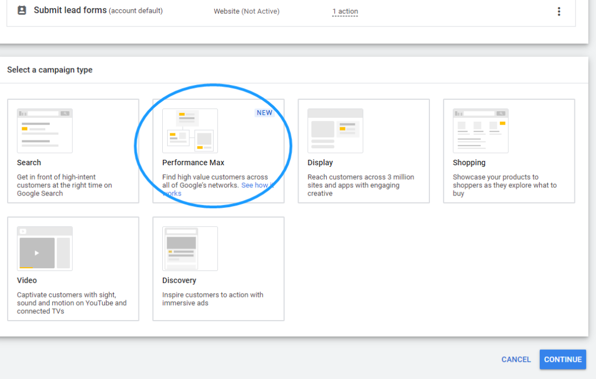Choose the Search campaign type title
Screen dimensions: 596x379
(29, 163)
